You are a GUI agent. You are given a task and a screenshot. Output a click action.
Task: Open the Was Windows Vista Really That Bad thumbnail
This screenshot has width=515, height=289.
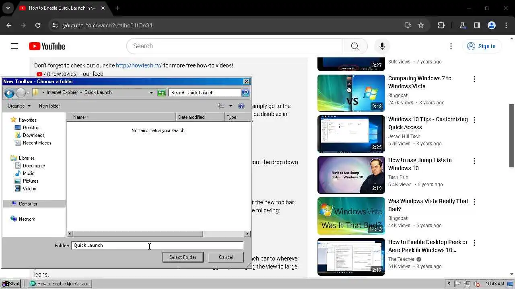[351, 216]
